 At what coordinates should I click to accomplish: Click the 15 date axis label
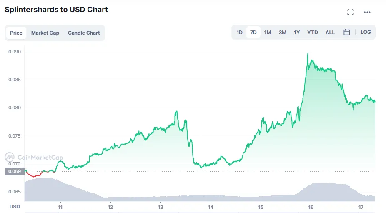pyautogui.click(x=261, y=207)
